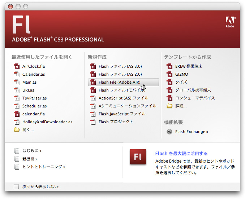This screenshot has width=245, height=199.
Task: Click the icon for Flash File (Adobe AIR)
Action: coord(93,82)
